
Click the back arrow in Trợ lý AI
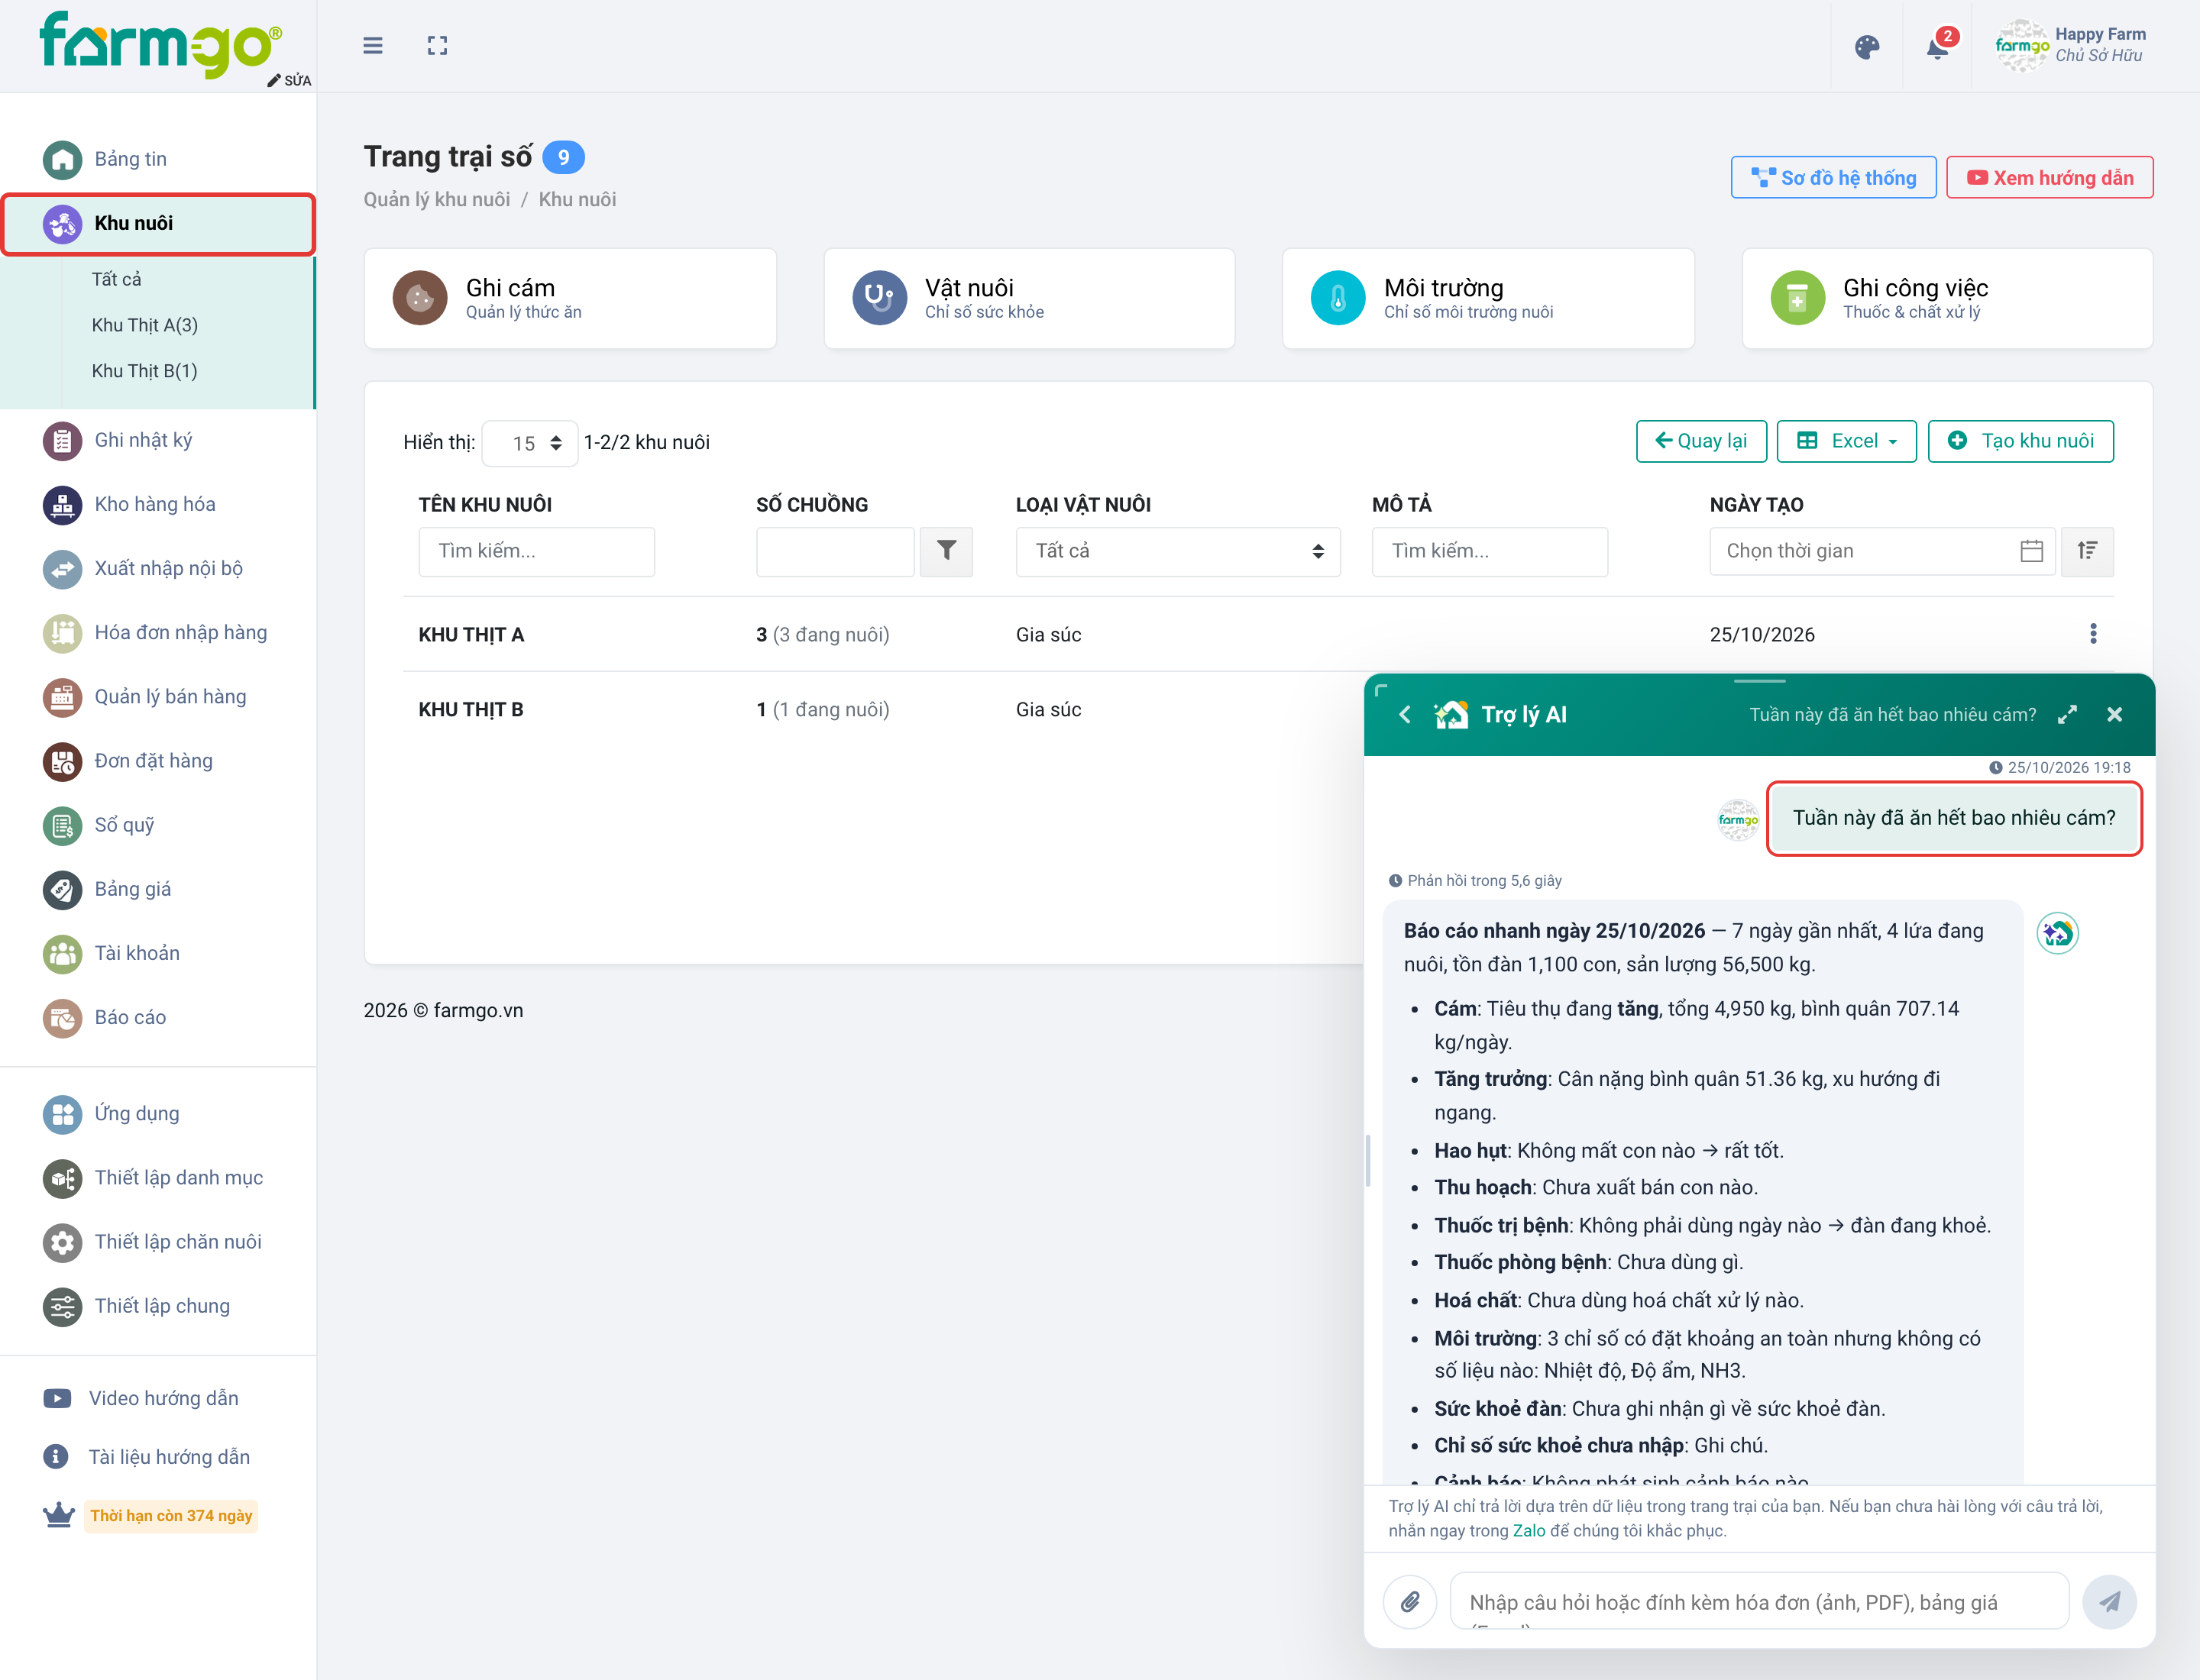coord(1405,714)
